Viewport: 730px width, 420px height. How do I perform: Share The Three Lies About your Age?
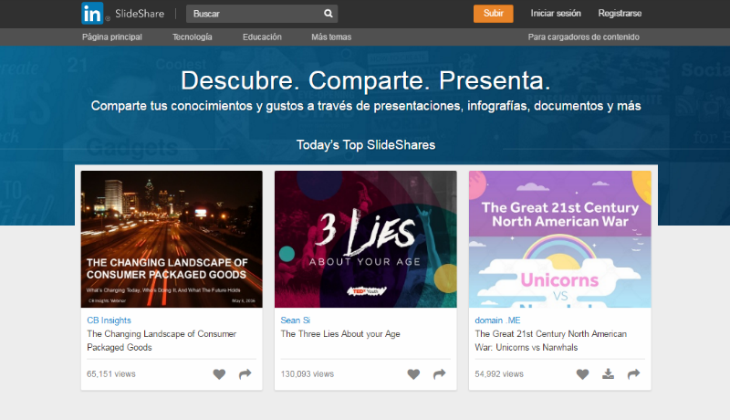[439, 374]
